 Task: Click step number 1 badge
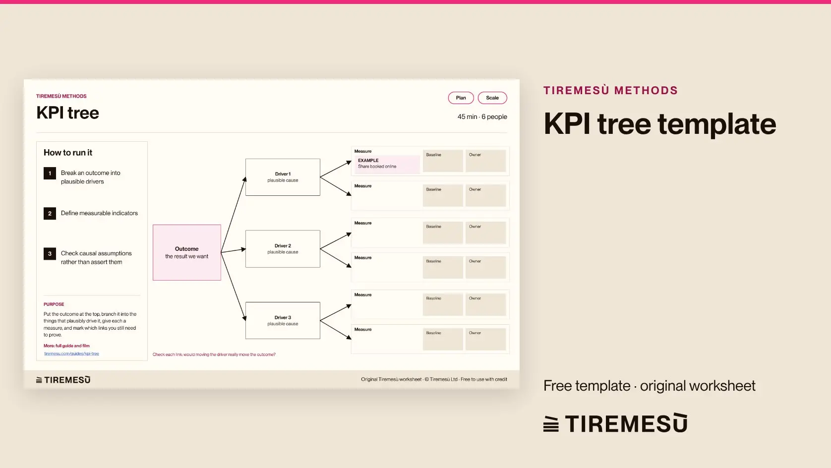pyautogui.click(x=50, y=173)
